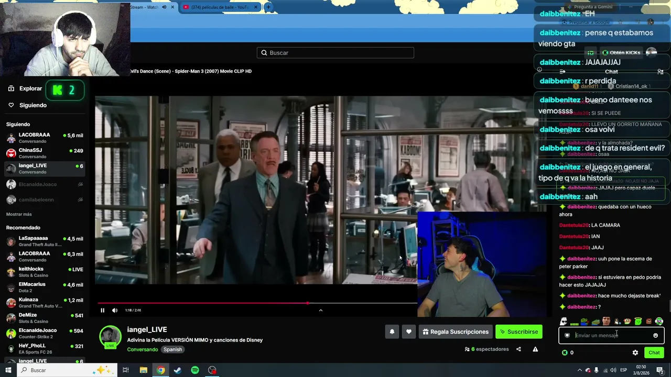The height and width of the screenshot is (377, 671).
Task: Click the green Suscribirse button
Action: [x=519, y=331]
